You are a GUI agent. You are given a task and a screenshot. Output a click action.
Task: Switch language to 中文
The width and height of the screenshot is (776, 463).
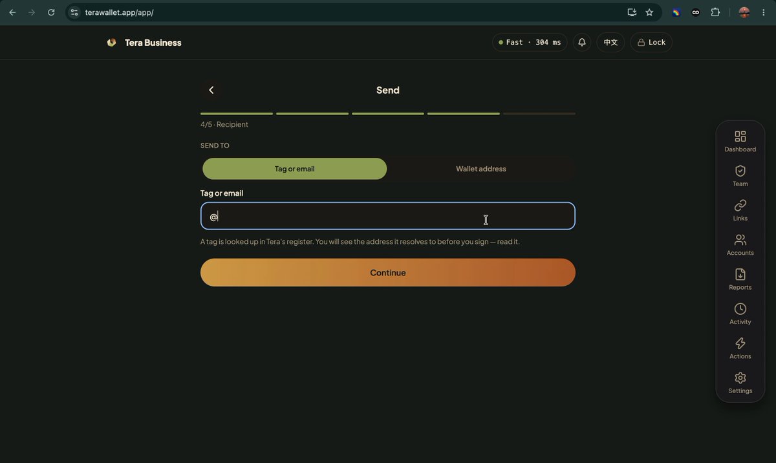click(610, 43)
